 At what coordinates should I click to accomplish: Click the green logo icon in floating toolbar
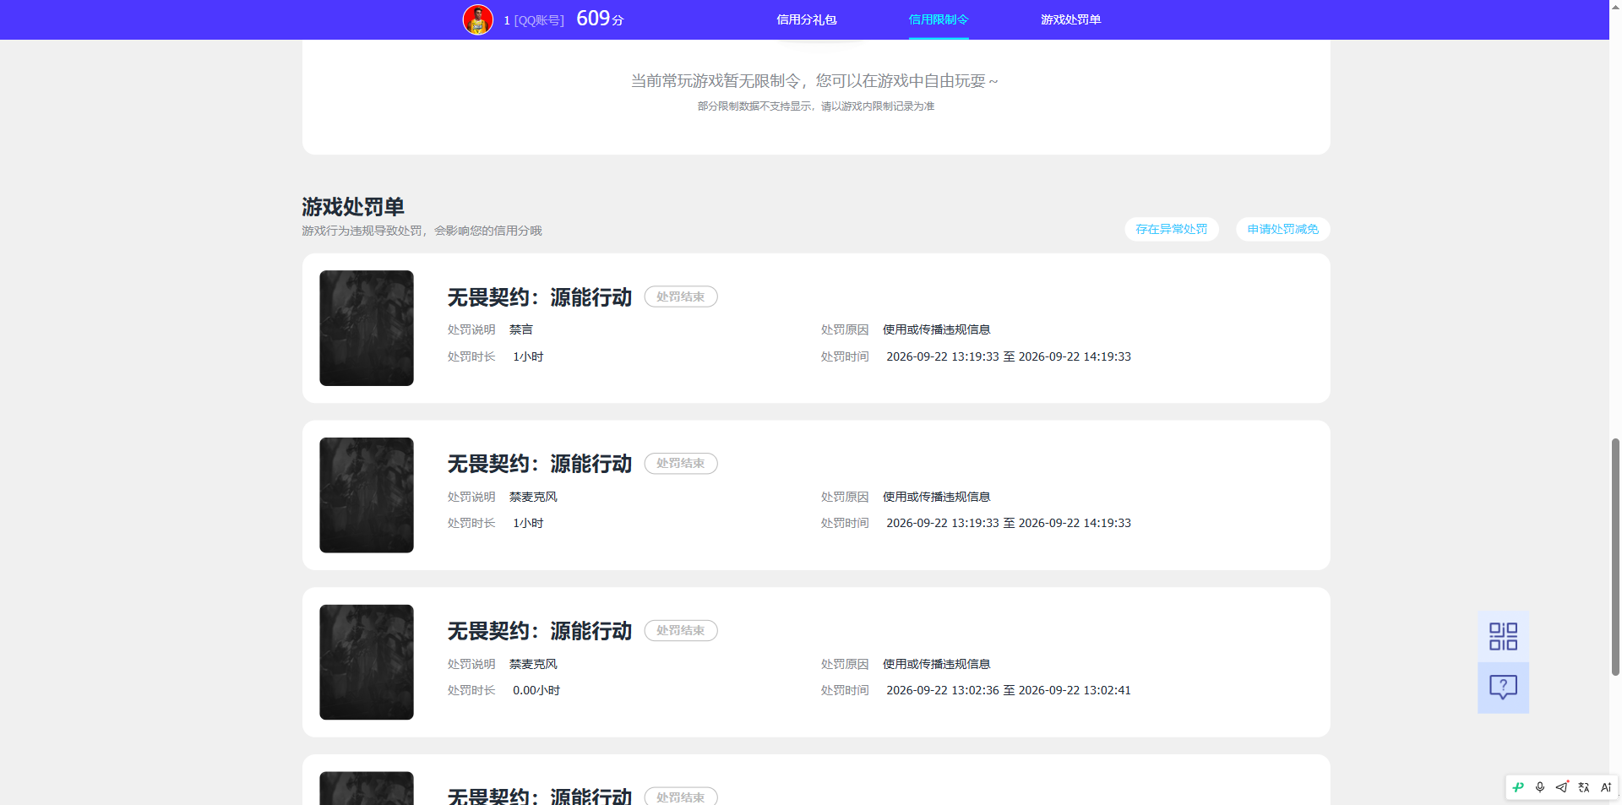1518,787
